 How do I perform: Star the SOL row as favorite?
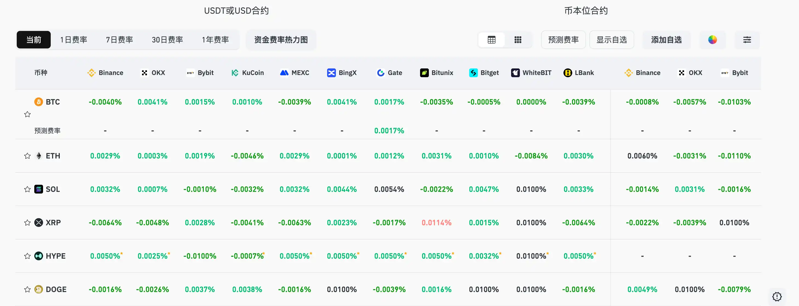point(27,189)
